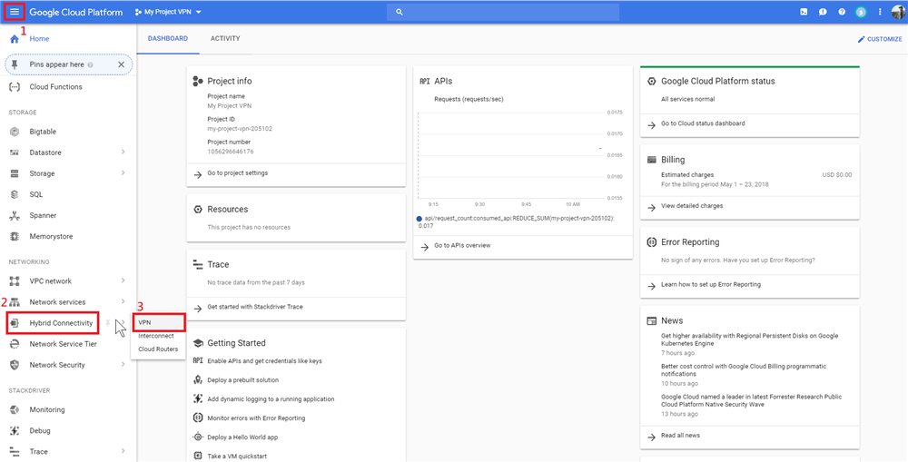Open the help question mark icon
Viewport: 908px width, 462px height.
[x=842, y=12]
